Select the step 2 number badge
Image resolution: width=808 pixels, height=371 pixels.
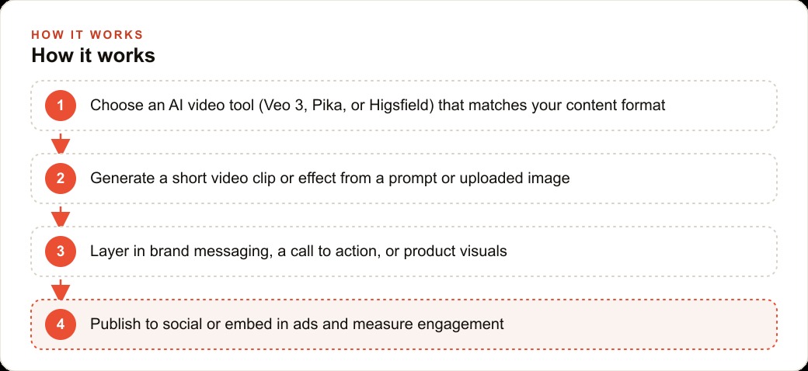point(61,179)
